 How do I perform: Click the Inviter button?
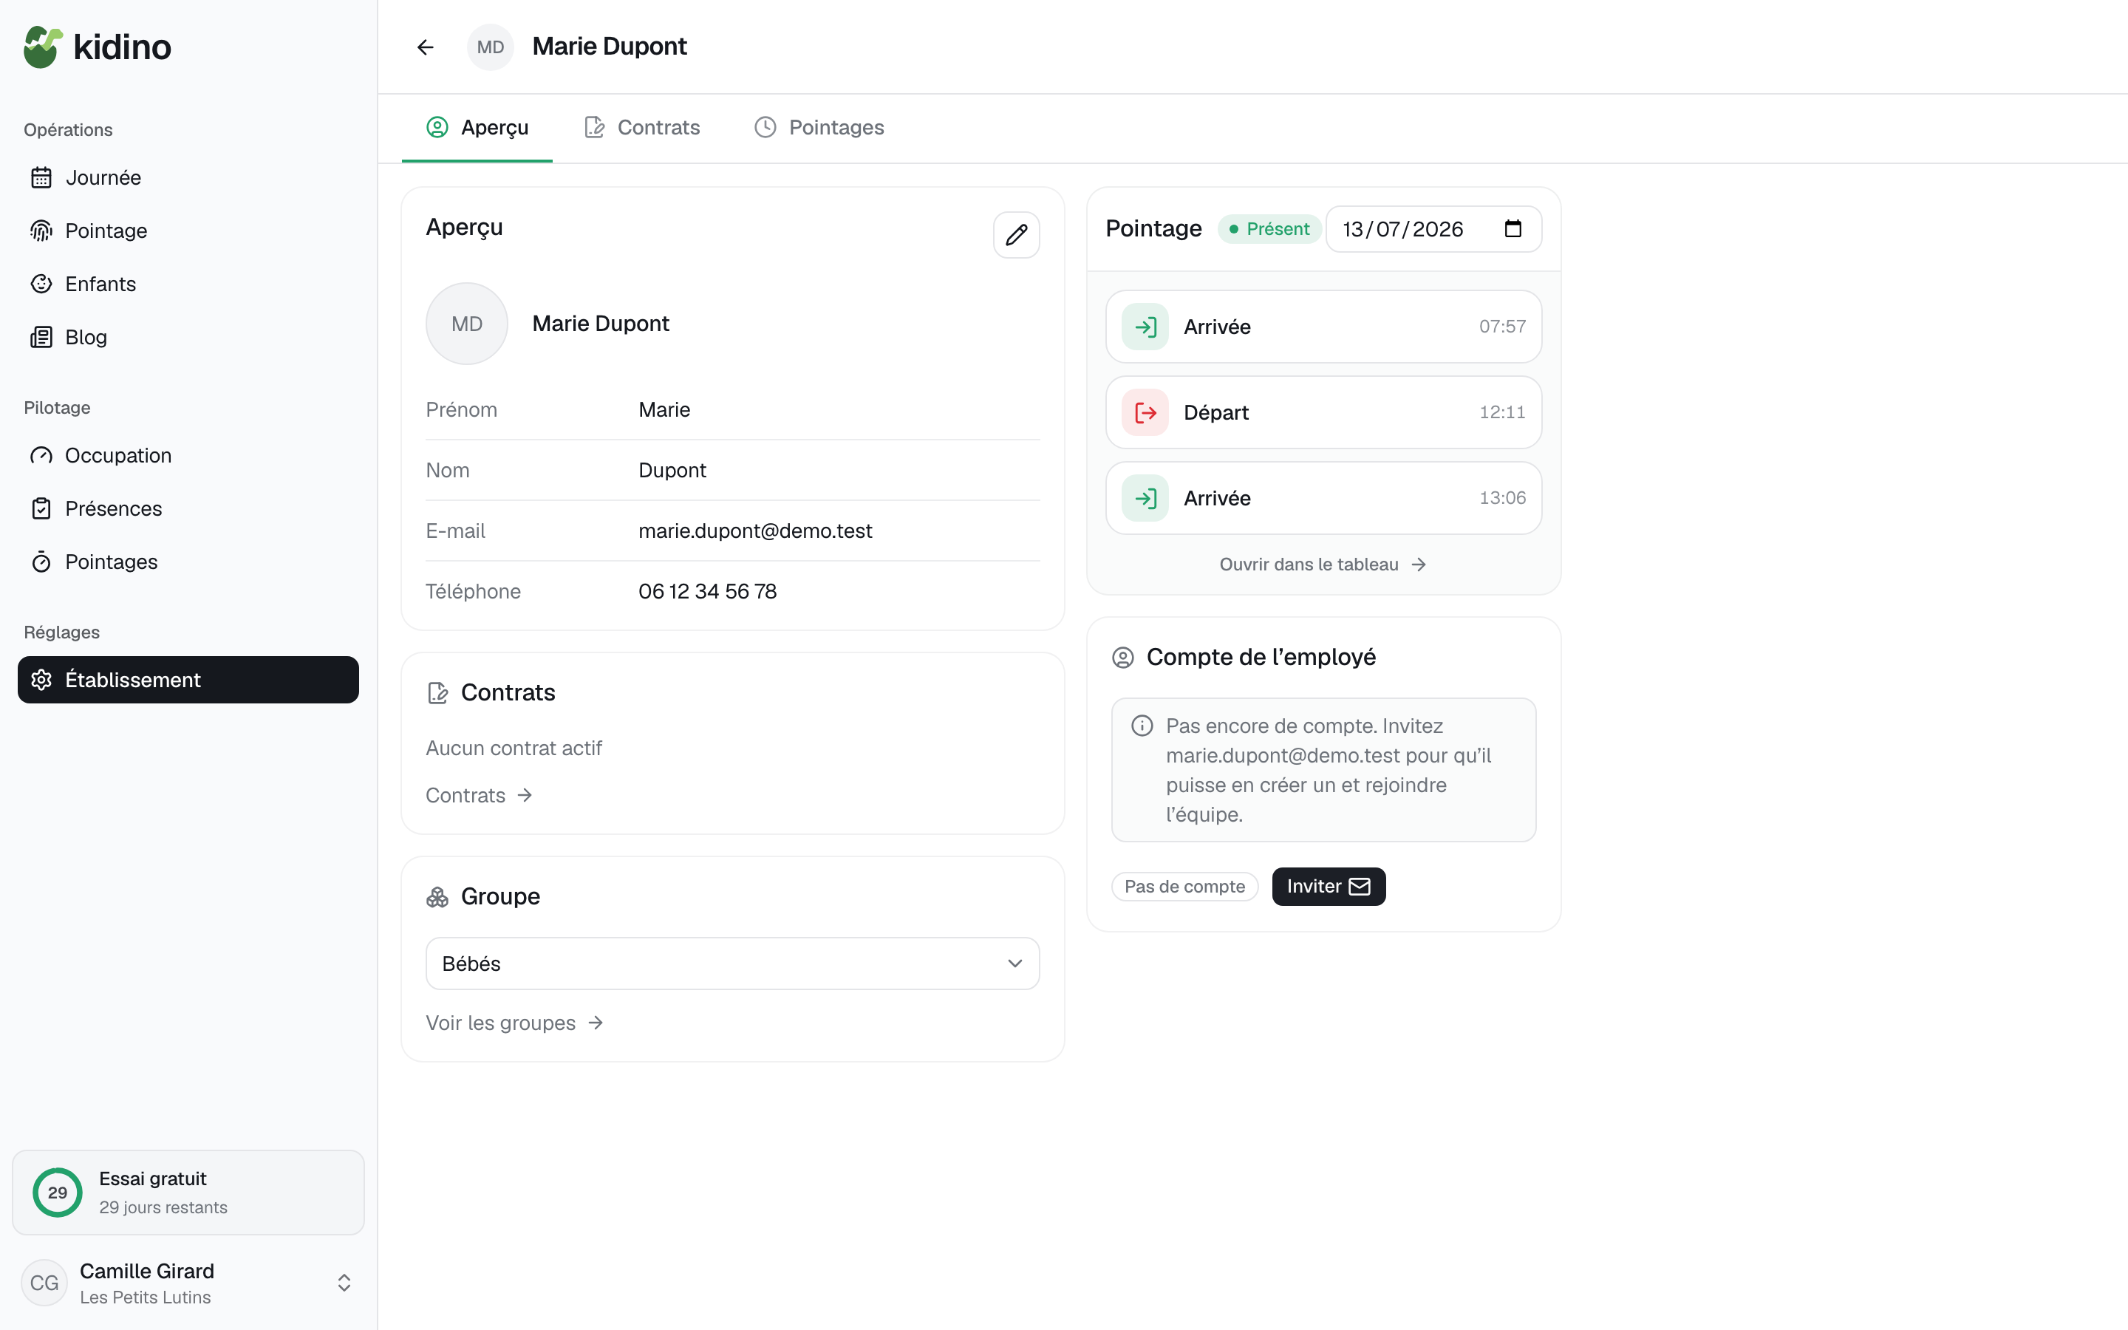[x=1328, y=886]
